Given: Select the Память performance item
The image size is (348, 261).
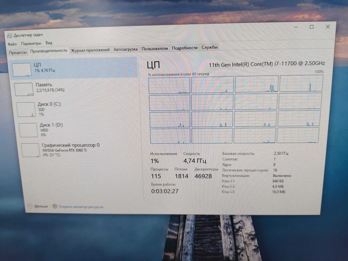Looking at the screenshot, I should point(75,88).
